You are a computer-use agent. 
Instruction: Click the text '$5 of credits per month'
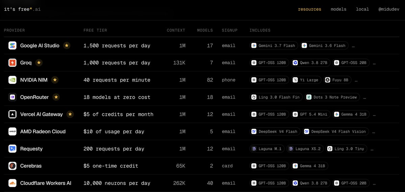(x=118, y=114)
